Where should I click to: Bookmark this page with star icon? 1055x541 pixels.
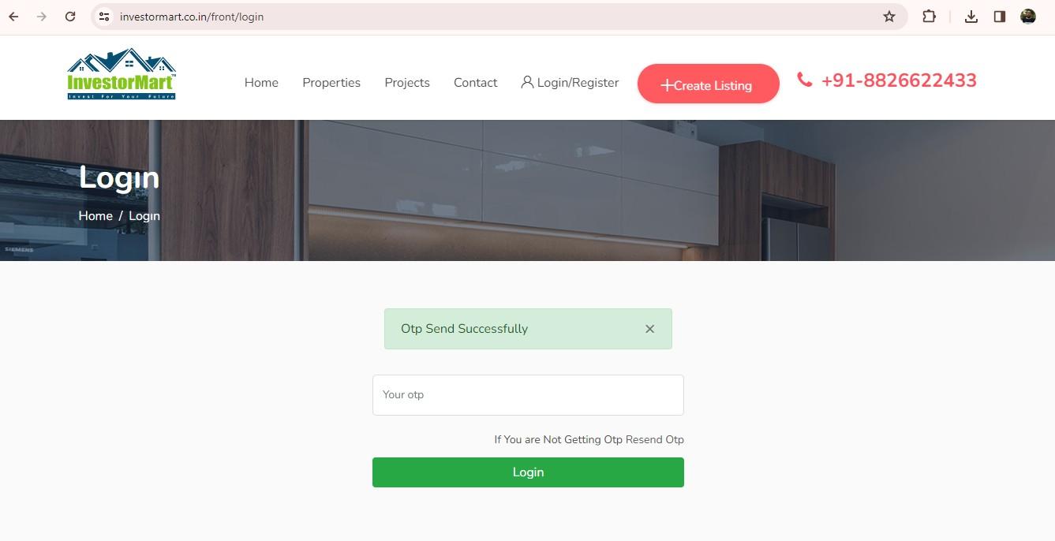coord(889,17)
